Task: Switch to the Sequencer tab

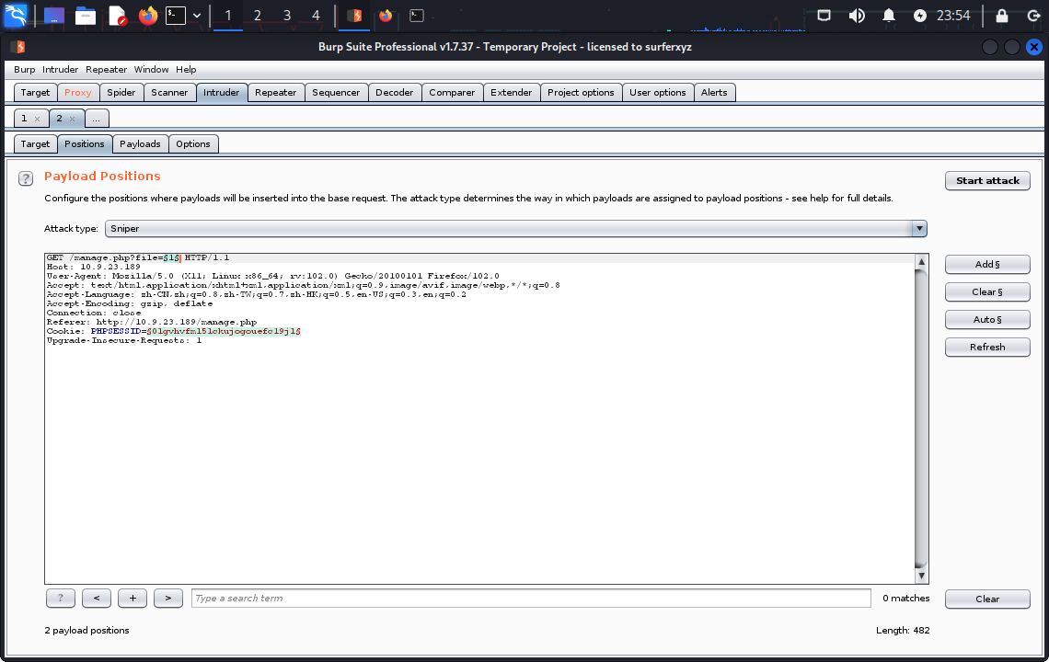Action: pos(336,92)
